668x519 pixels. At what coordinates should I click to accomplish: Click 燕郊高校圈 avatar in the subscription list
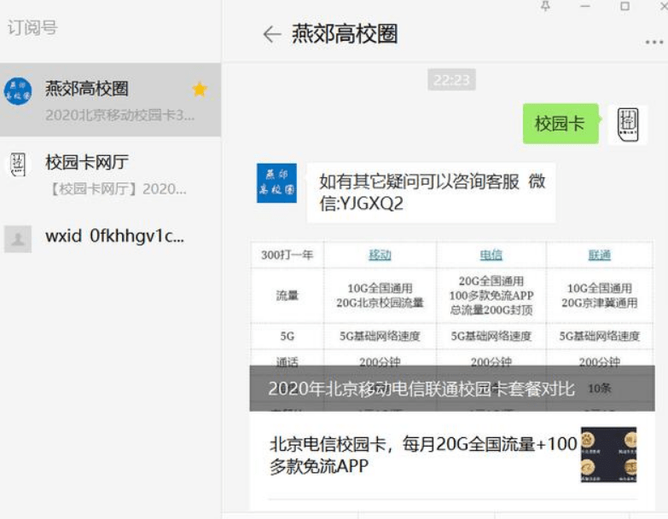tap(18, 90)
